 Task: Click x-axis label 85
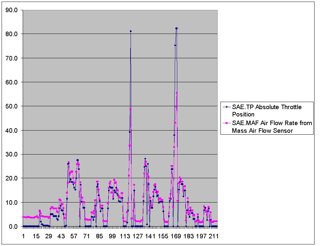pyautogui.click(x=100, y=236)
